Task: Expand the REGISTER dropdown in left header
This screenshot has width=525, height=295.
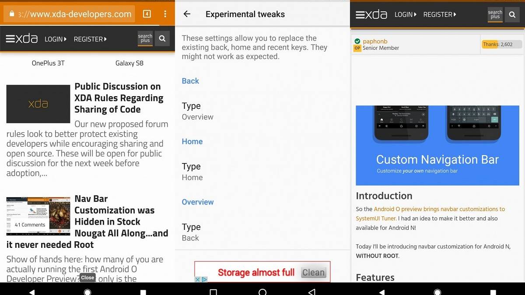Action: pyautogui.click(x=90, y=39)
